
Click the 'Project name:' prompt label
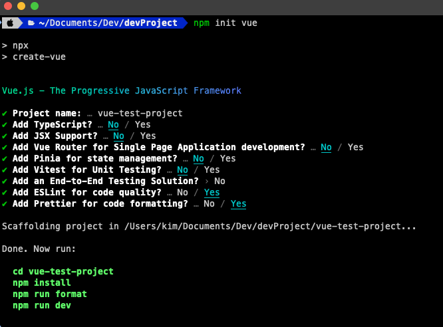point(47,113)
